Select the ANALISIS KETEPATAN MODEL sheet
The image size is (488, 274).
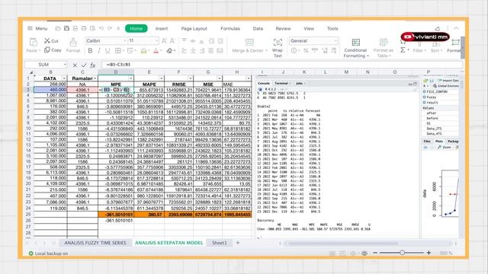pyautogui.click(x=169, y=243)
